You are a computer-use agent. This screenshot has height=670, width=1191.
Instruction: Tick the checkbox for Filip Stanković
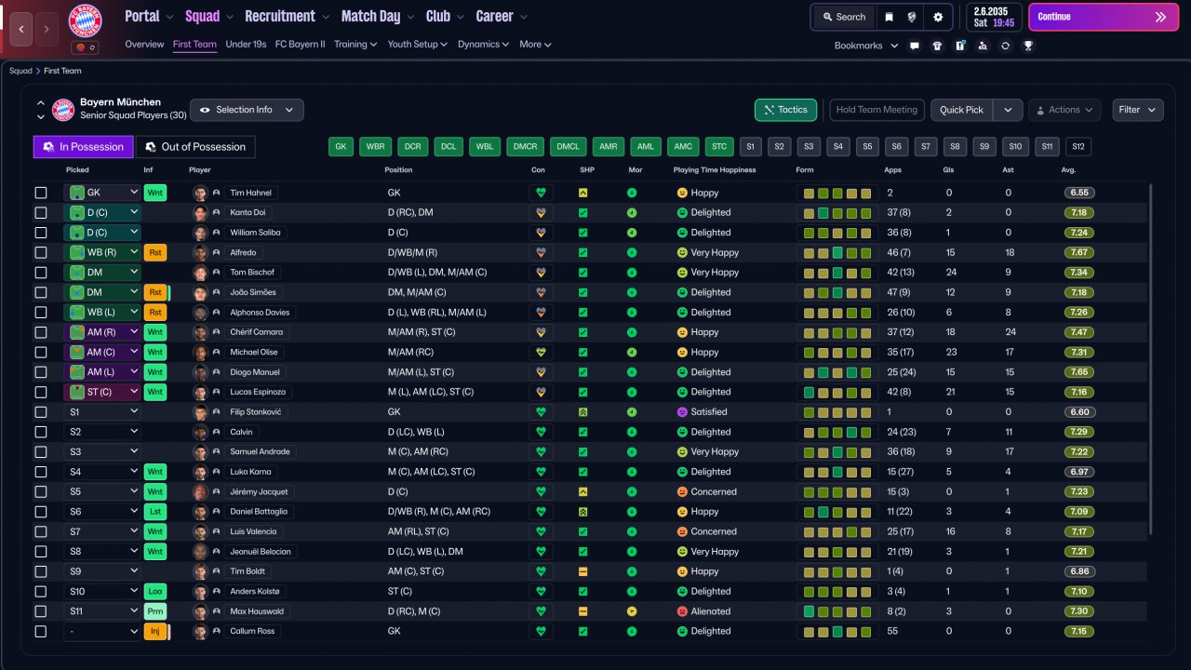[40, 412]
